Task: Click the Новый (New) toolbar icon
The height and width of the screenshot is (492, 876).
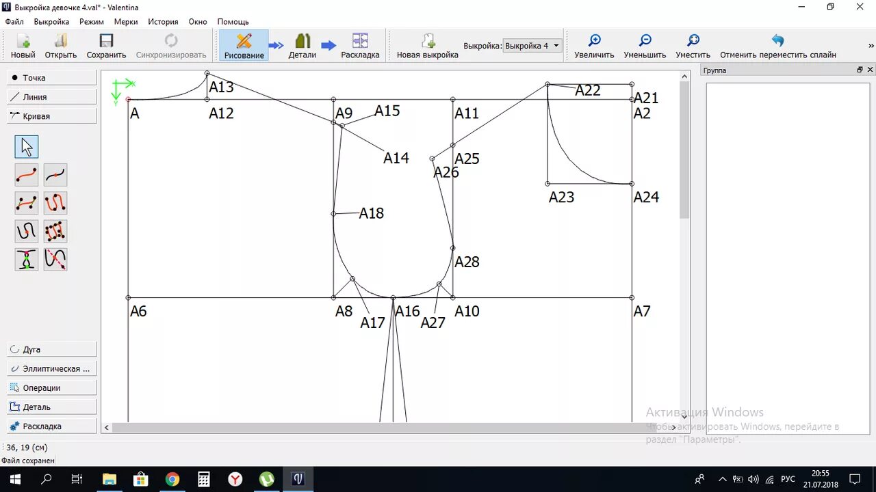Action: tap(23, 46)
